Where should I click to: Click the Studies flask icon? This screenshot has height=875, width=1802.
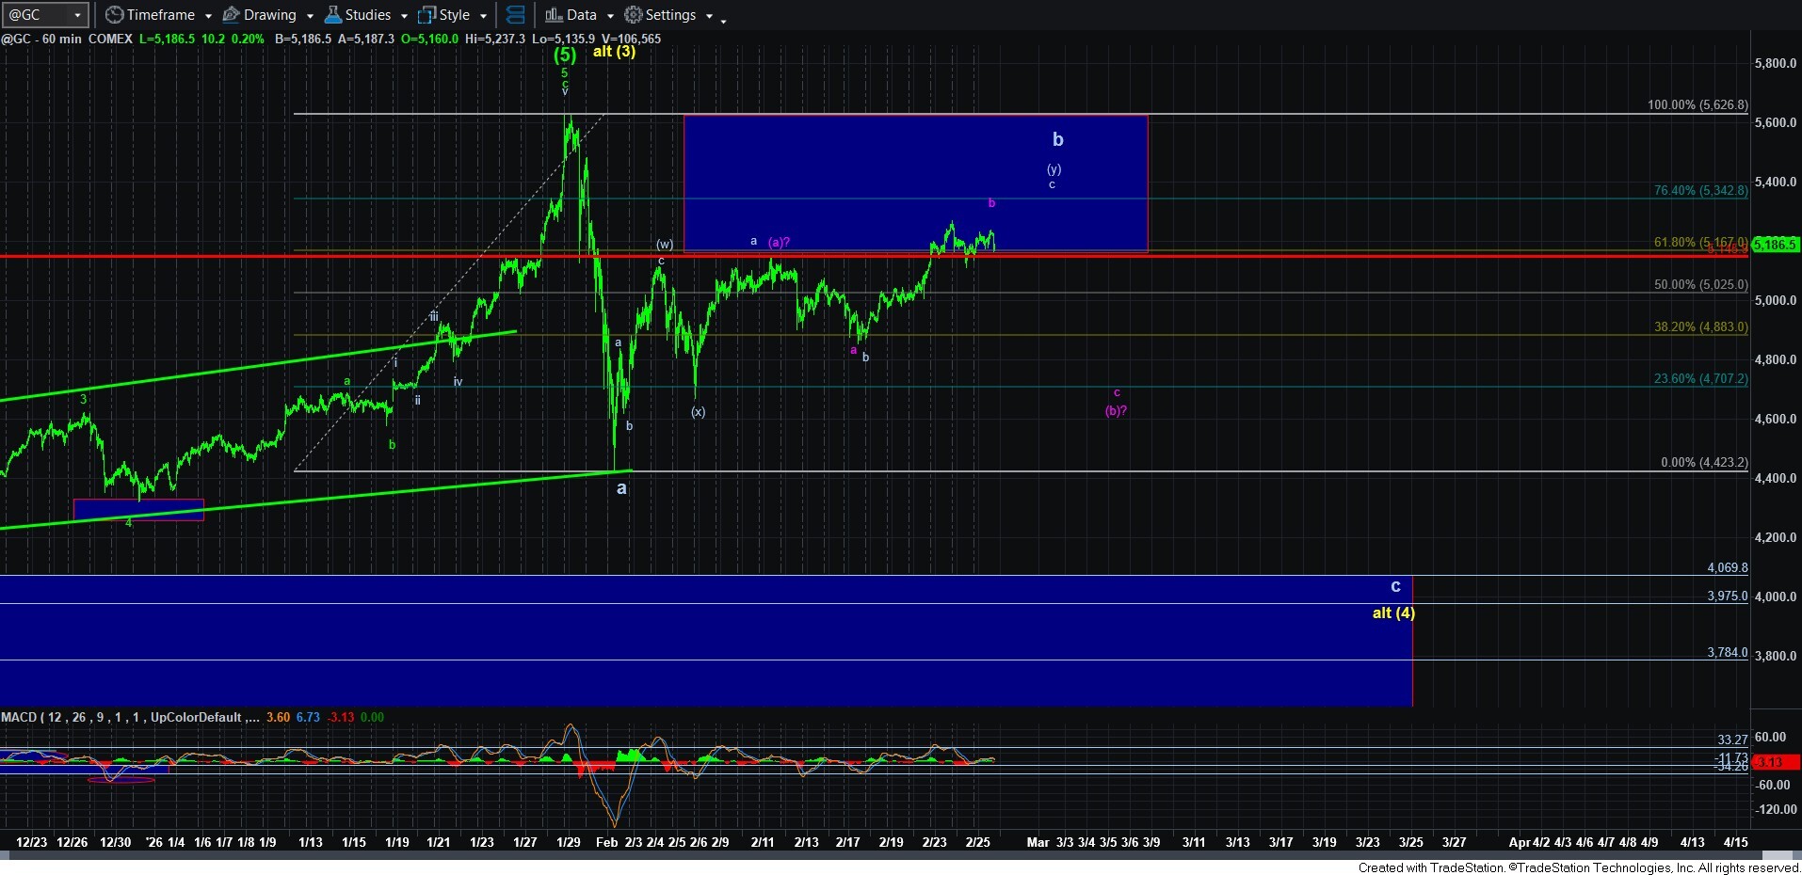click(332, 15)
